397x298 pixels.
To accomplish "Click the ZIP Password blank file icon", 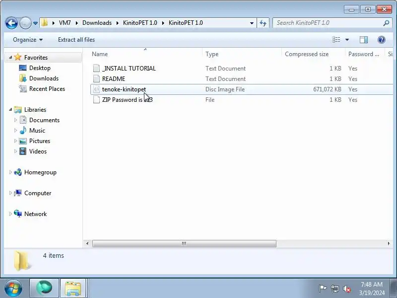I will 96,99.
